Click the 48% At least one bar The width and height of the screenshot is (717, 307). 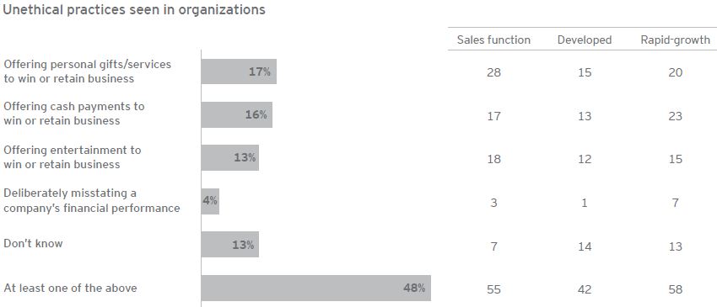click(x=316, y=288)
